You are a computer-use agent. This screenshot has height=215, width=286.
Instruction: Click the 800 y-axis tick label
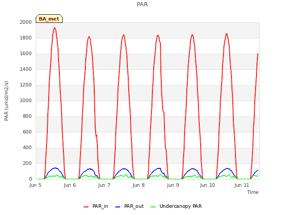(x=27, y=116)
